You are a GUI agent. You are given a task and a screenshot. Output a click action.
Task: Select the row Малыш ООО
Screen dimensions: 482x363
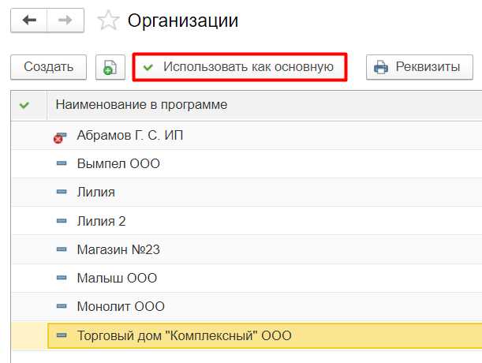(x=247, y=278)
